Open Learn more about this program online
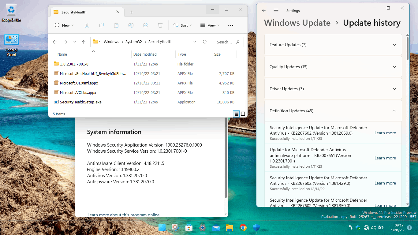Viewport: 418px width, 235px height. [x=123, y=215]
